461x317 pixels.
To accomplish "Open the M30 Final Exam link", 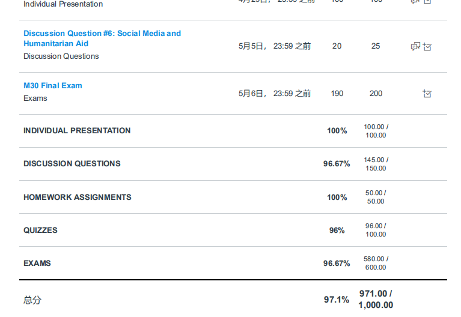I will point(53,86).
